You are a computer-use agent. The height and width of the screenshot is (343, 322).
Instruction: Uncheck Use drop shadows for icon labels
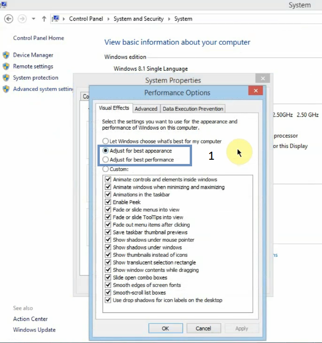click(108, 300)
